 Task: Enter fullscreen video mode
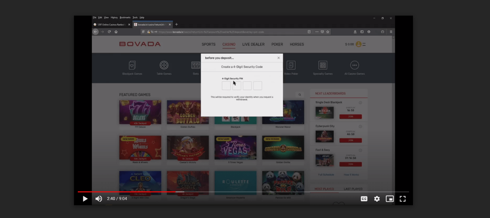403,199
